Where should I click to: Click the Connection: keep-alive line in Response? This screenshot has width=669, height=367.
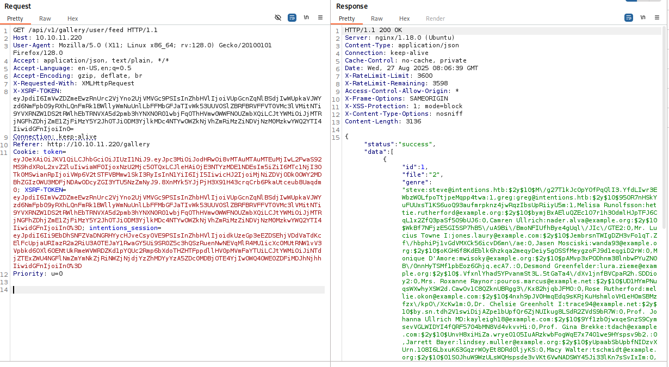click(x=387, y=53)
